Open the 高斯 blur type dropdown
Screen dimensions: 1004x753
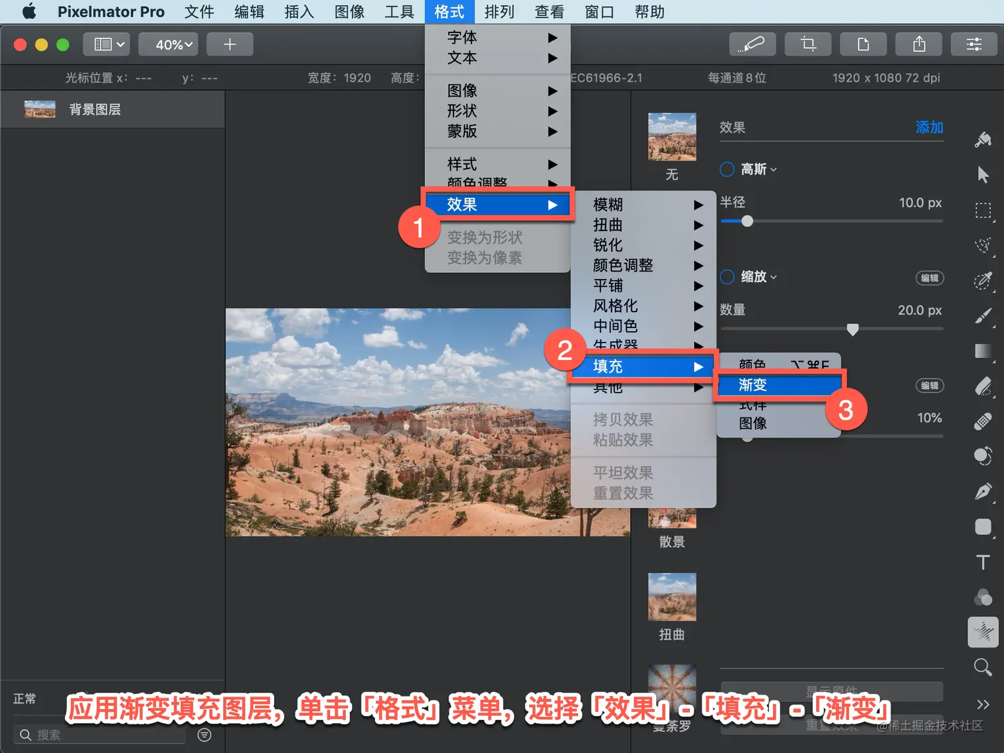coord(759,169)
